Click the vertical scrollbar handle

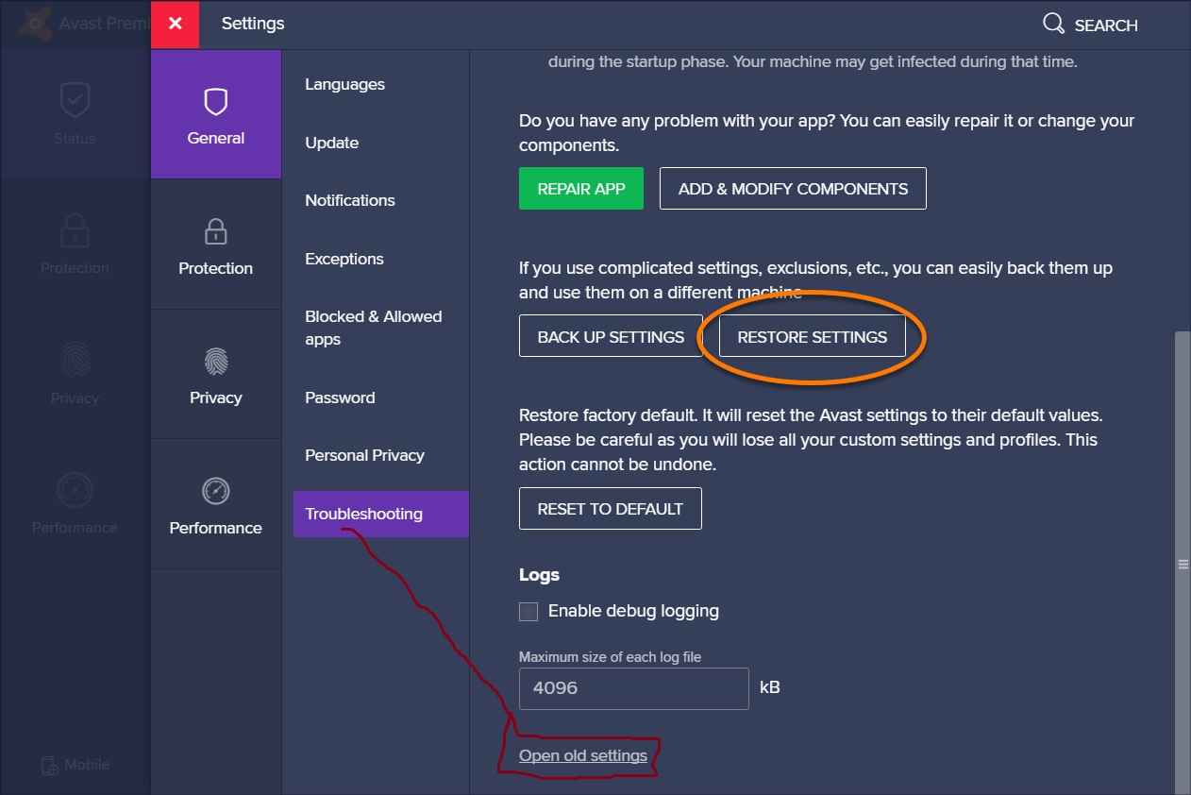pos(1182,565)
